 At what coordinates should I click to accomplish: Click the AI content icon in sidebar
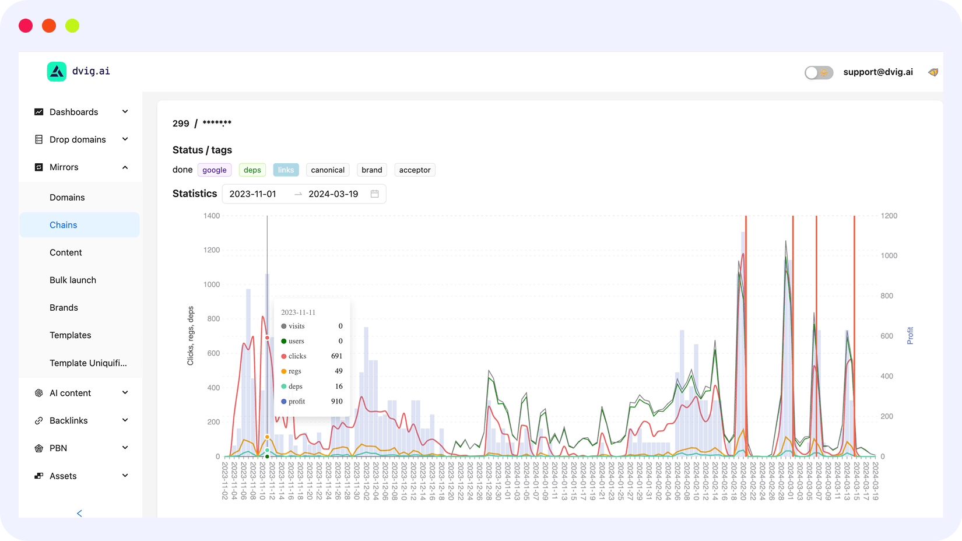pos(39,393)
